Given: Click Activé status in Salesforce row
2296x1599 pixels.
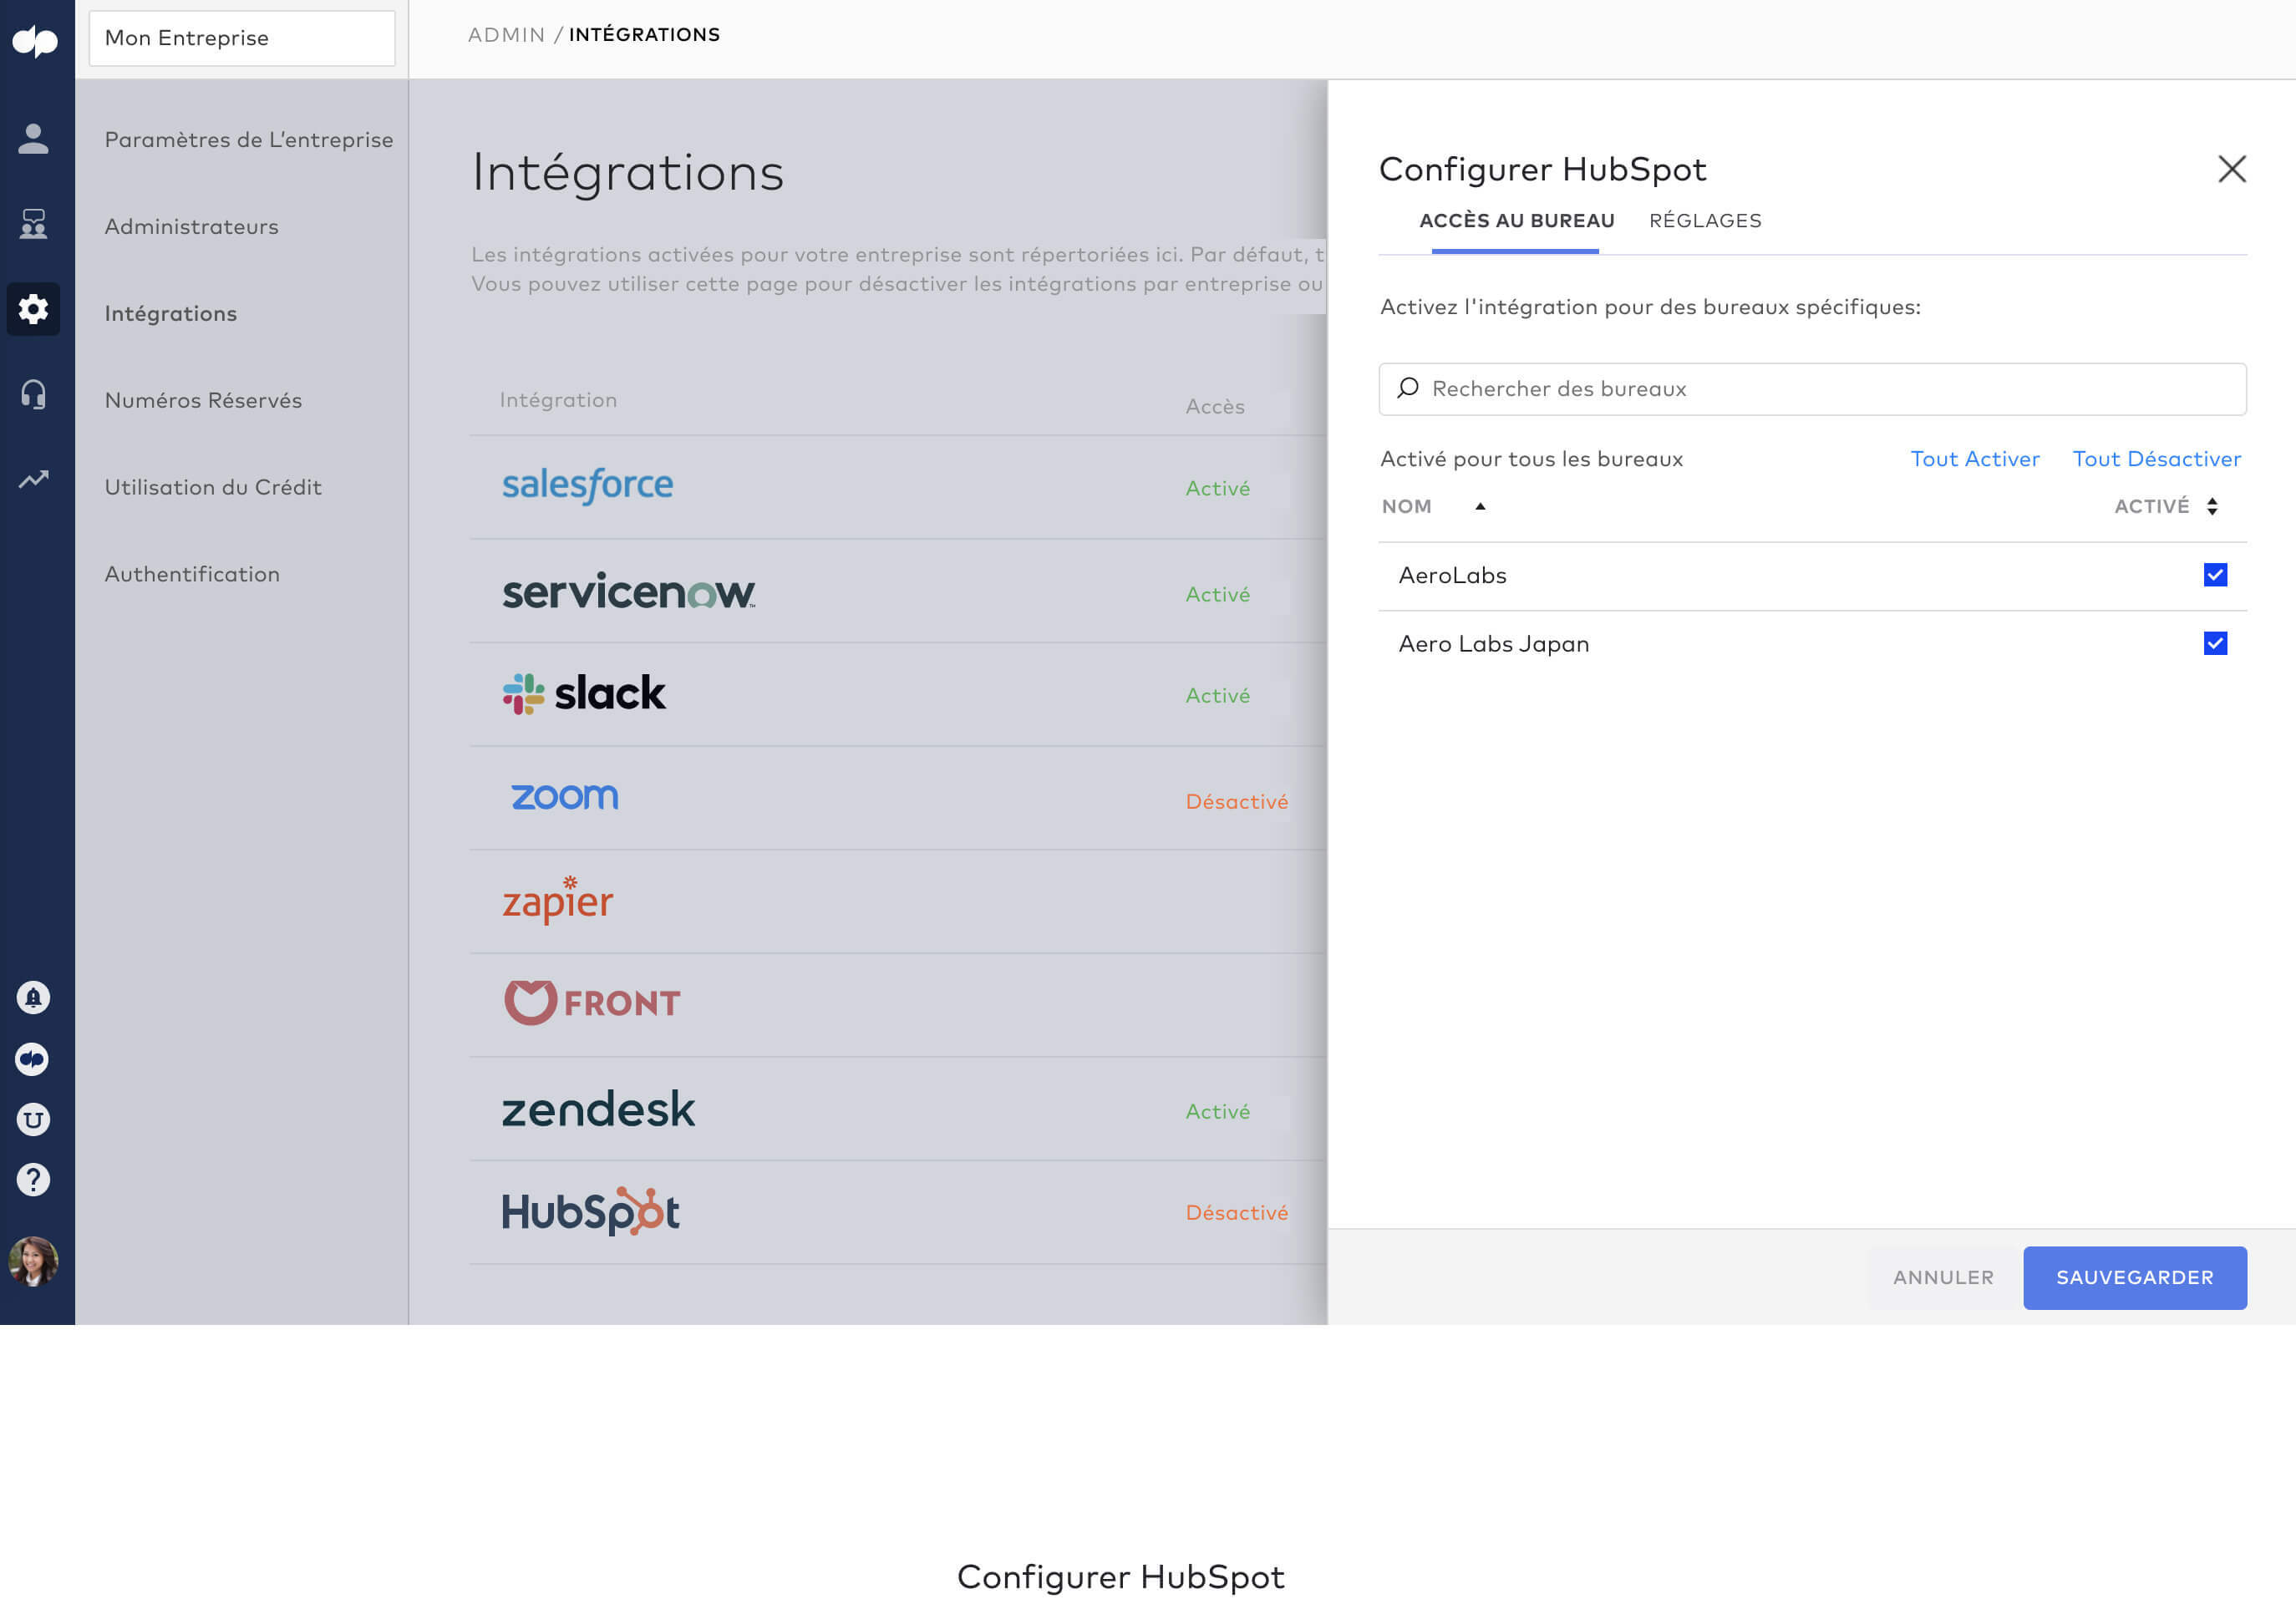Looking at the screenshot, I should click(x=1217, y=488).
